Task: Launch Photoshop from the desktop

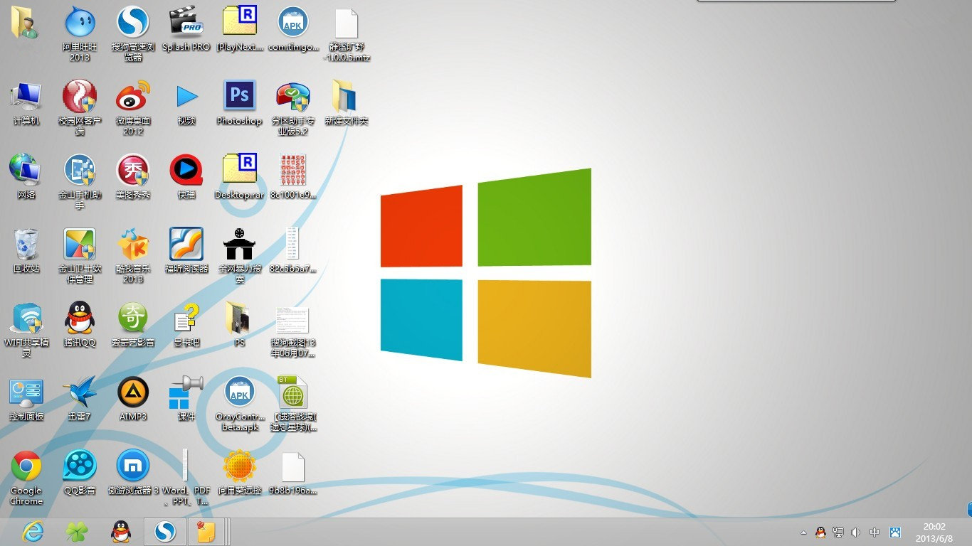Action: [x=240, y=103]
